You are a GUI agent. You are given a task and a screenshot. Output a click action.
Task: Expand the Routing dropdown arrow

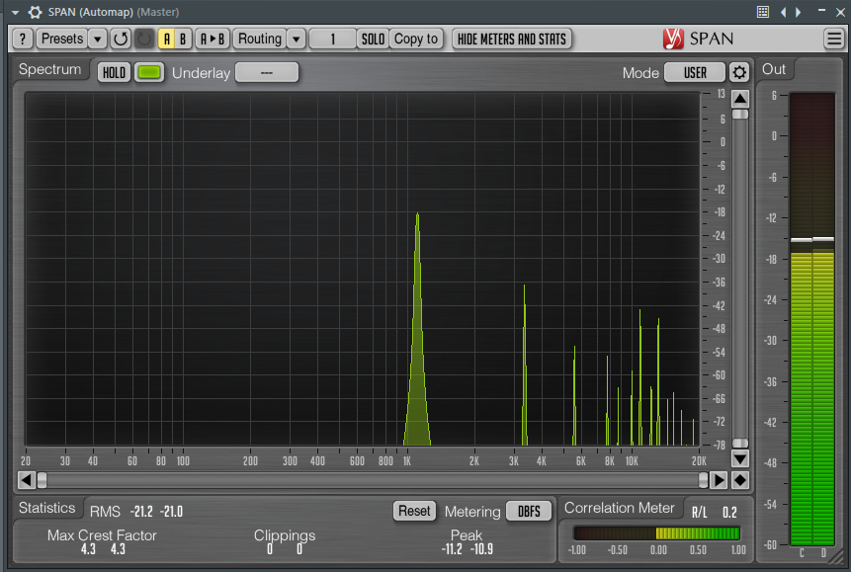pyautogui.click(x=296, y=40)
